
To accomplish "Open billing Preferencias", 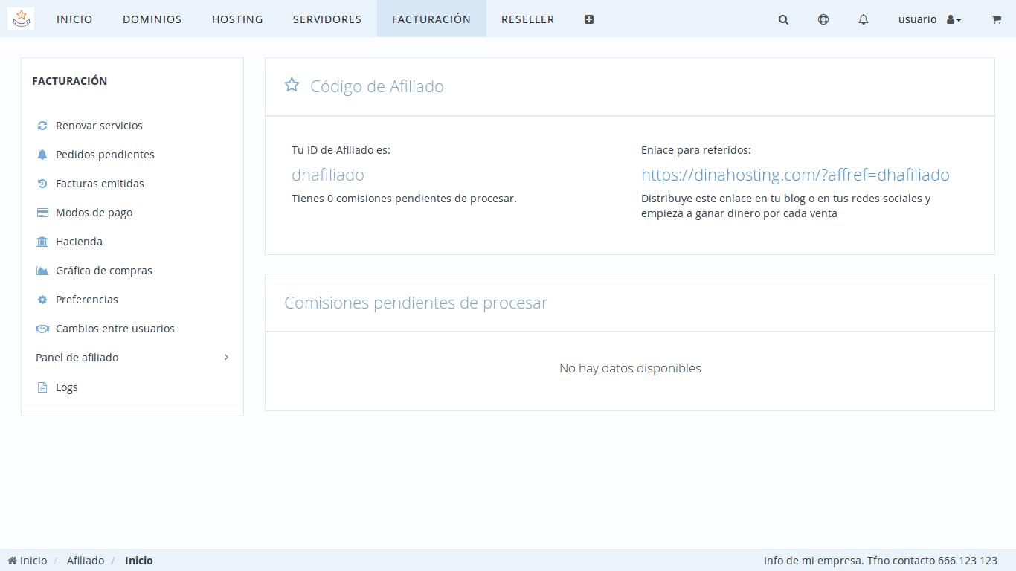I will point(86,300).
